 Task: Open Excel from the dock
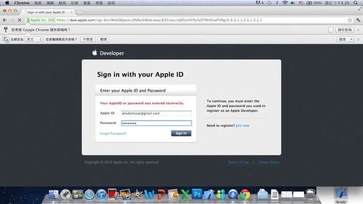coord(185,194)
